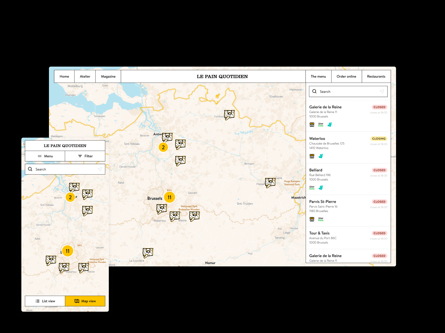The width and height of the screenshot is (445, 333).
Task: Select the bread marker near La Louvière
Action: pos(148,253)
